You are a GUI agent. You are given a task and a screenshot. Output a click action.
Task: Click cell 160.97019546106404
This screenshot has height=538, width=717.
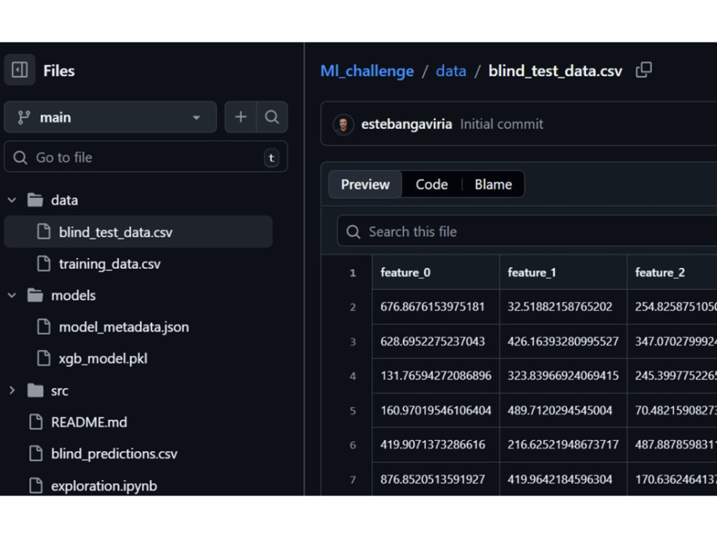pos(436,410)
